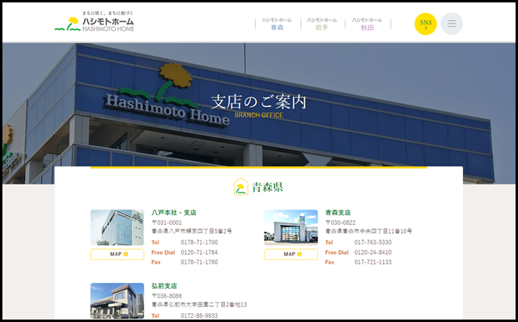The width and height of the screenshot is (518, 322).
Task: Click the BRANCH OFFICE subtitle
Action: click(x=259, y=115)
